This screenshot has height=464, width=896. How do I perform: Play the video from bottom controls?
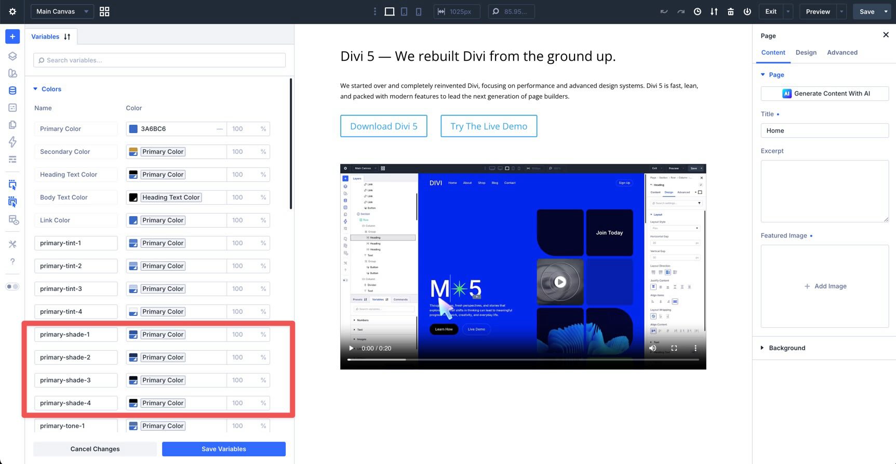[351, 348]
